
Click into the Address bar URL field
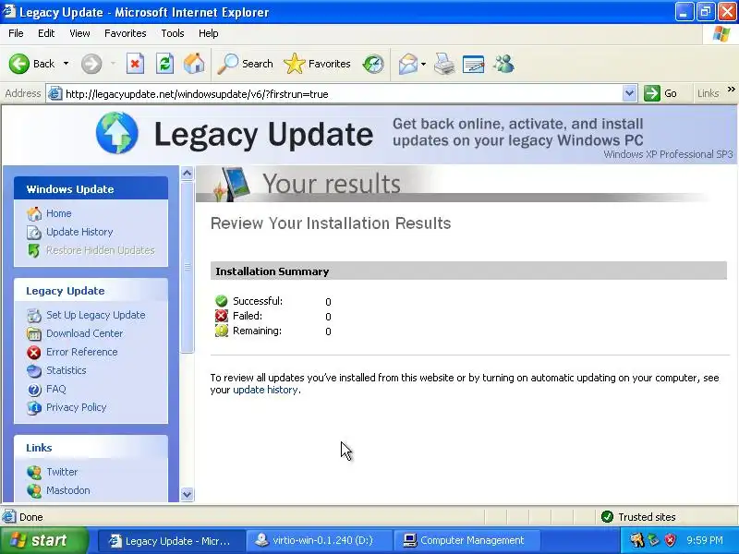tap(342, 94)
